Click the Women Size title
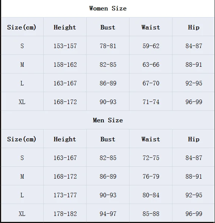Image resolution: width=215 pixels, height=223 pixels. pyautogui.click(x=108, y=9)
